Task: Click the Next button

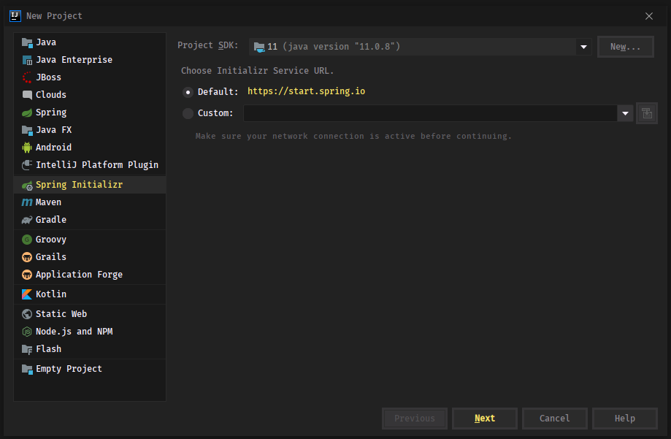Action: (x=484, y=419)
